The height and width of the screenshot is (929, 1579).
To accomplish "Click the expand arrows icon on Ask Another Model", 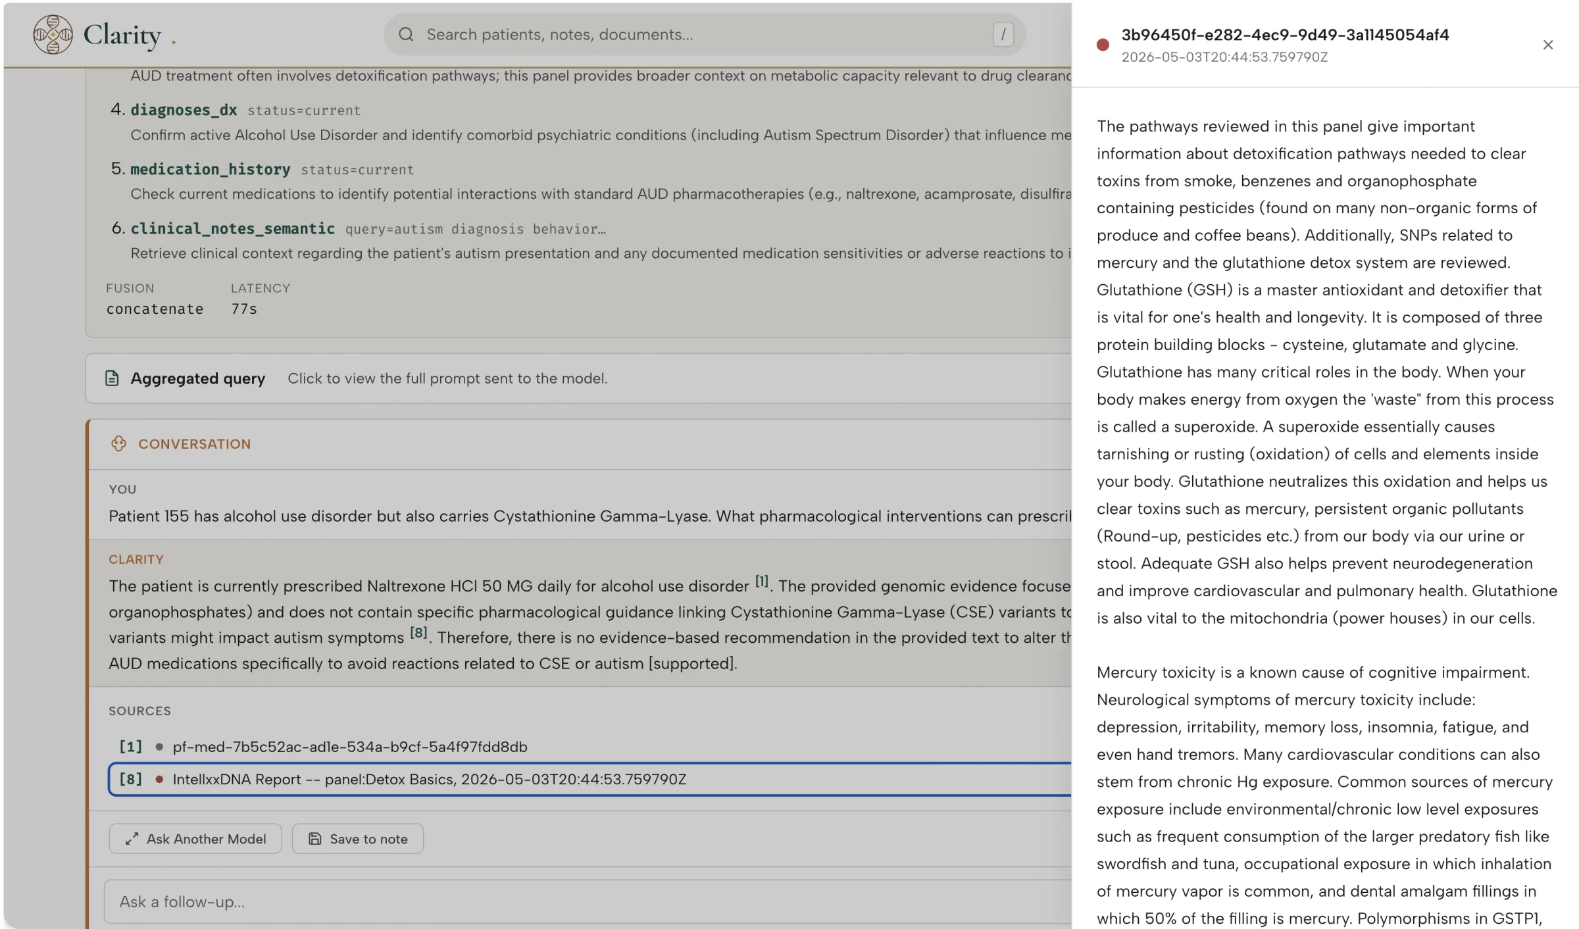I will [x=132, y=839].
